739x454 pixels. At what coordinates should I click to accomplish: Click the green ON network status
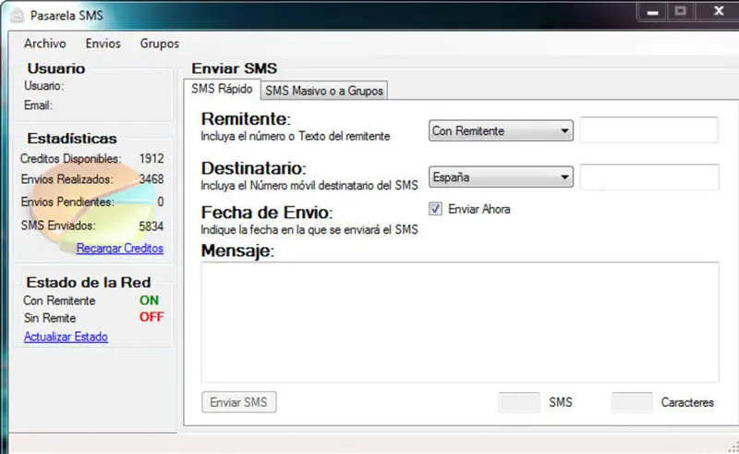click(x=149, y=301)
